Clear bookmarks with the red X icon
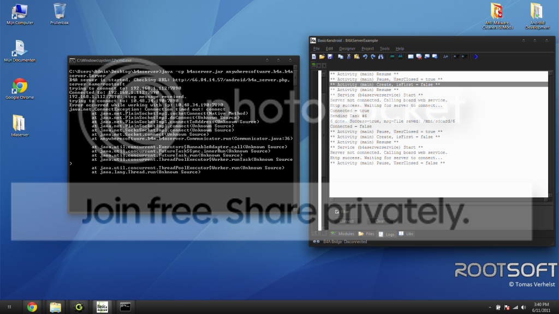The width and height of the screenshot is (559, 314). (x=419, y=57)
